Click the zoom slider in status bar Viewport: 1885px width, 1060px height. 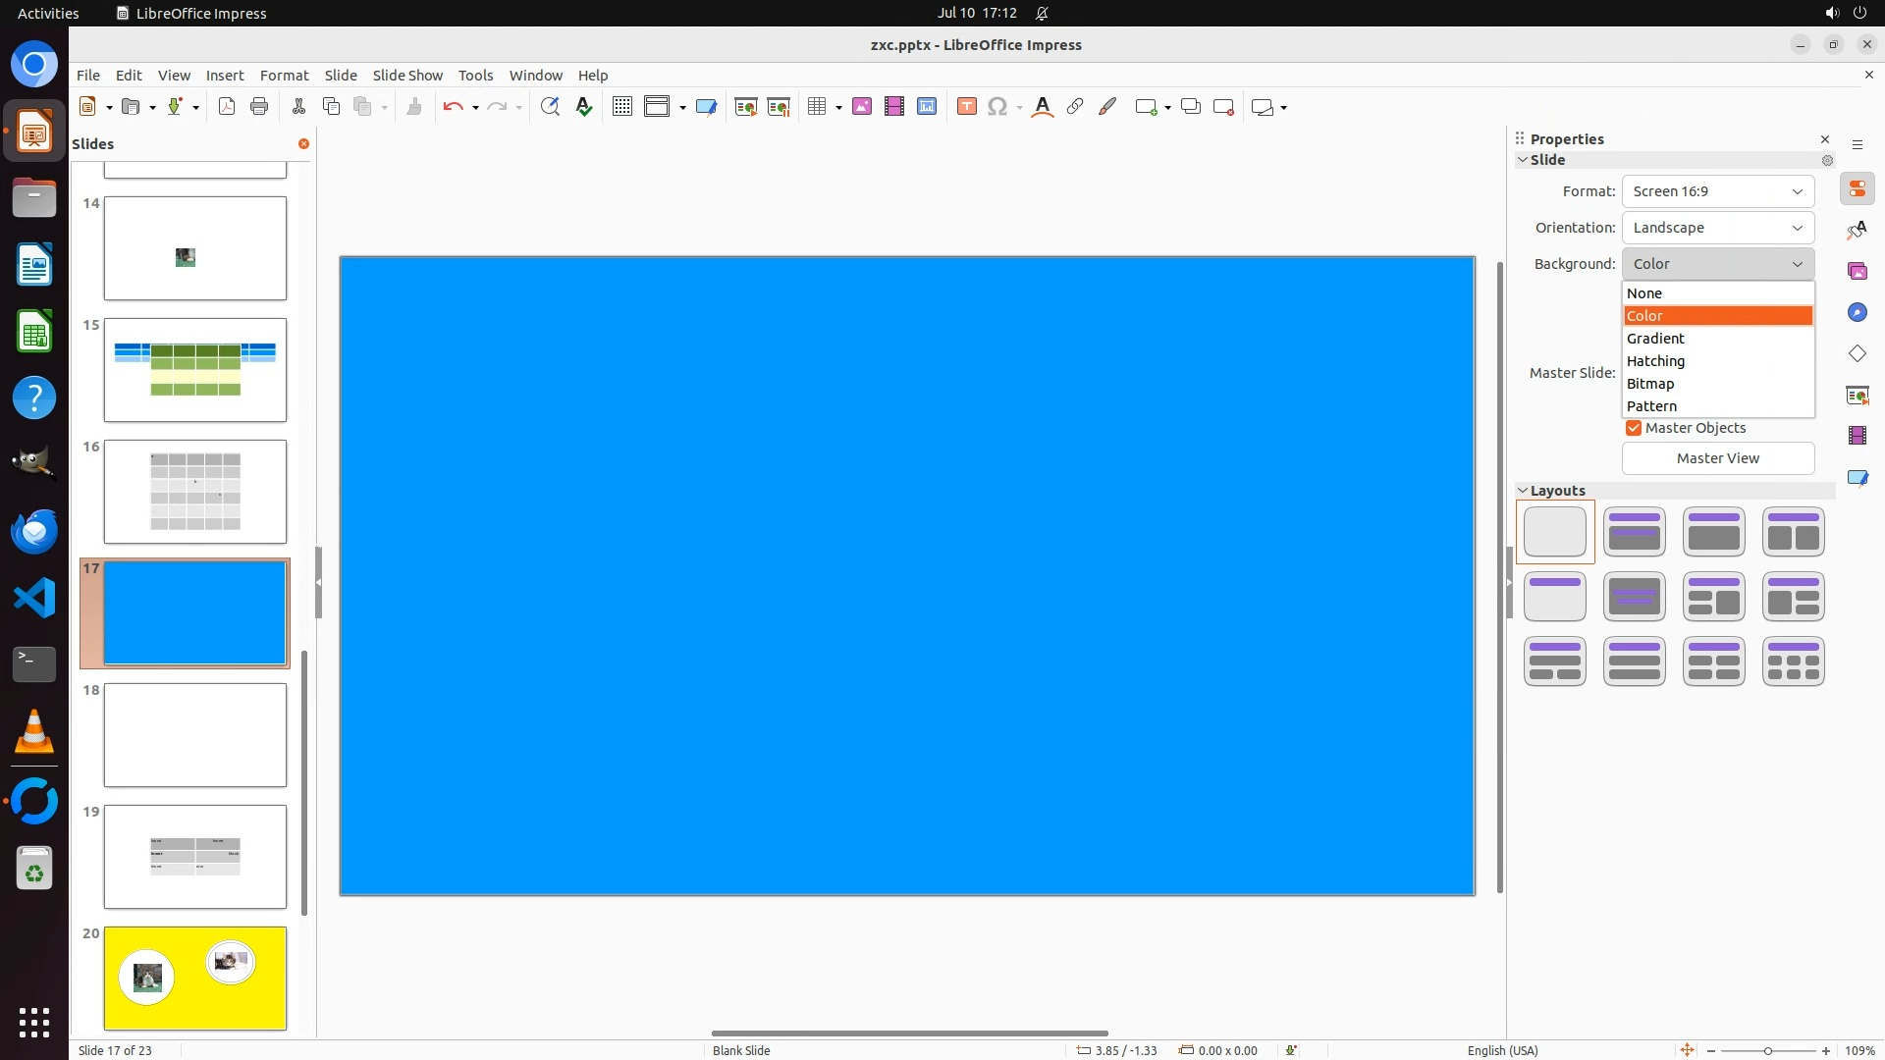click(x=1767, y=1051)
